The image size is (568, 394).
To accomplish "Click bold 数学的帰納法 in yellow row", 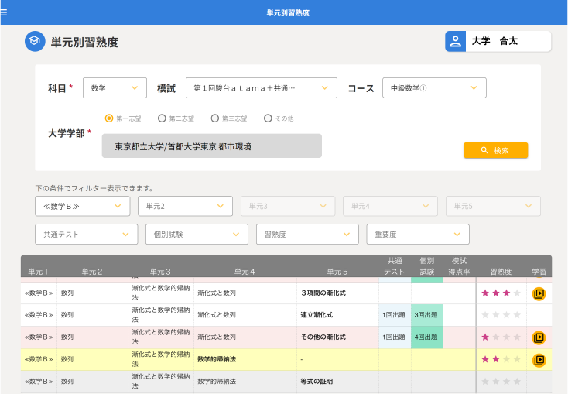I will [x=217, y=359].
